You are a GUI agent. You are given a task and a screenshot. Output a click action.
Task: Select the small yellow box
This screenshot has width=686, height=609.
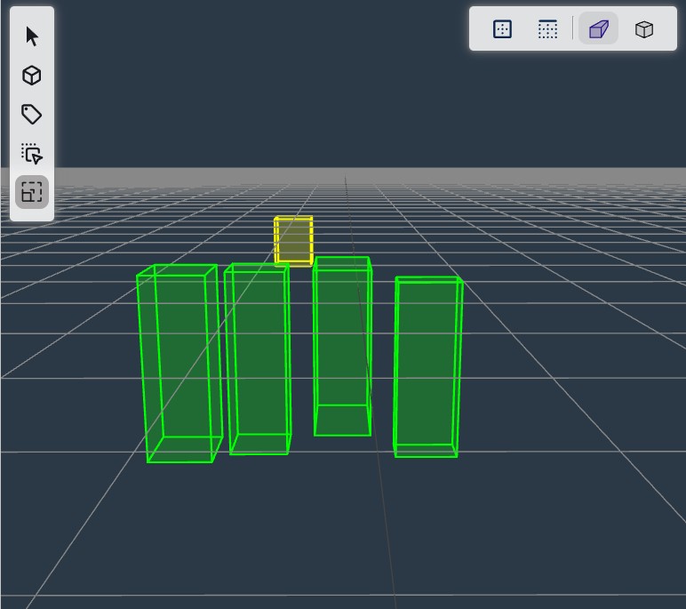(x=293, y=240)
